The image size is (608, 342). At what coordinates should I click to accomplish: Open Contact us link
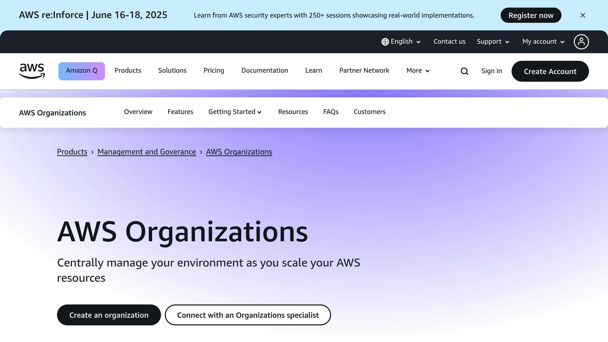coord(449,42)
